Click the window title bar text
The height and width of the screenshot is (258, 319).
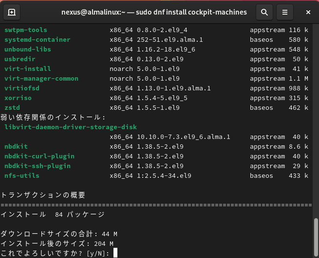pos(154,12)
